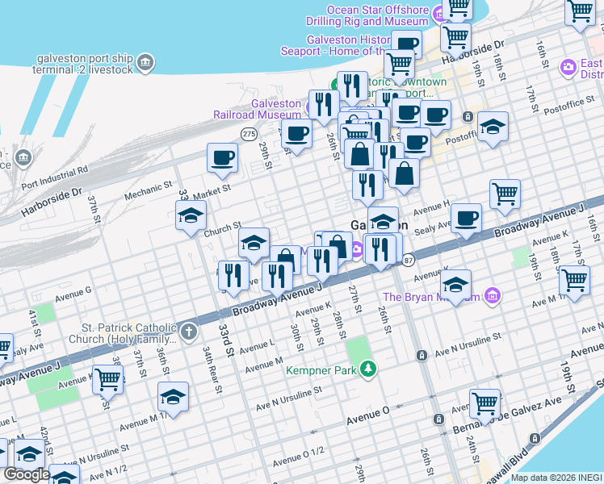Click the Map data ©2026 INEGI attribution
Viewport: 604px width, 484px height.
557,478
